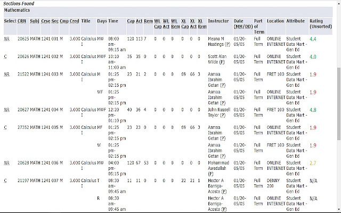Click the WL Cap column header
The width and height of the screenshot is (341, 213).
pyautogui.click(x=158, y=23)
